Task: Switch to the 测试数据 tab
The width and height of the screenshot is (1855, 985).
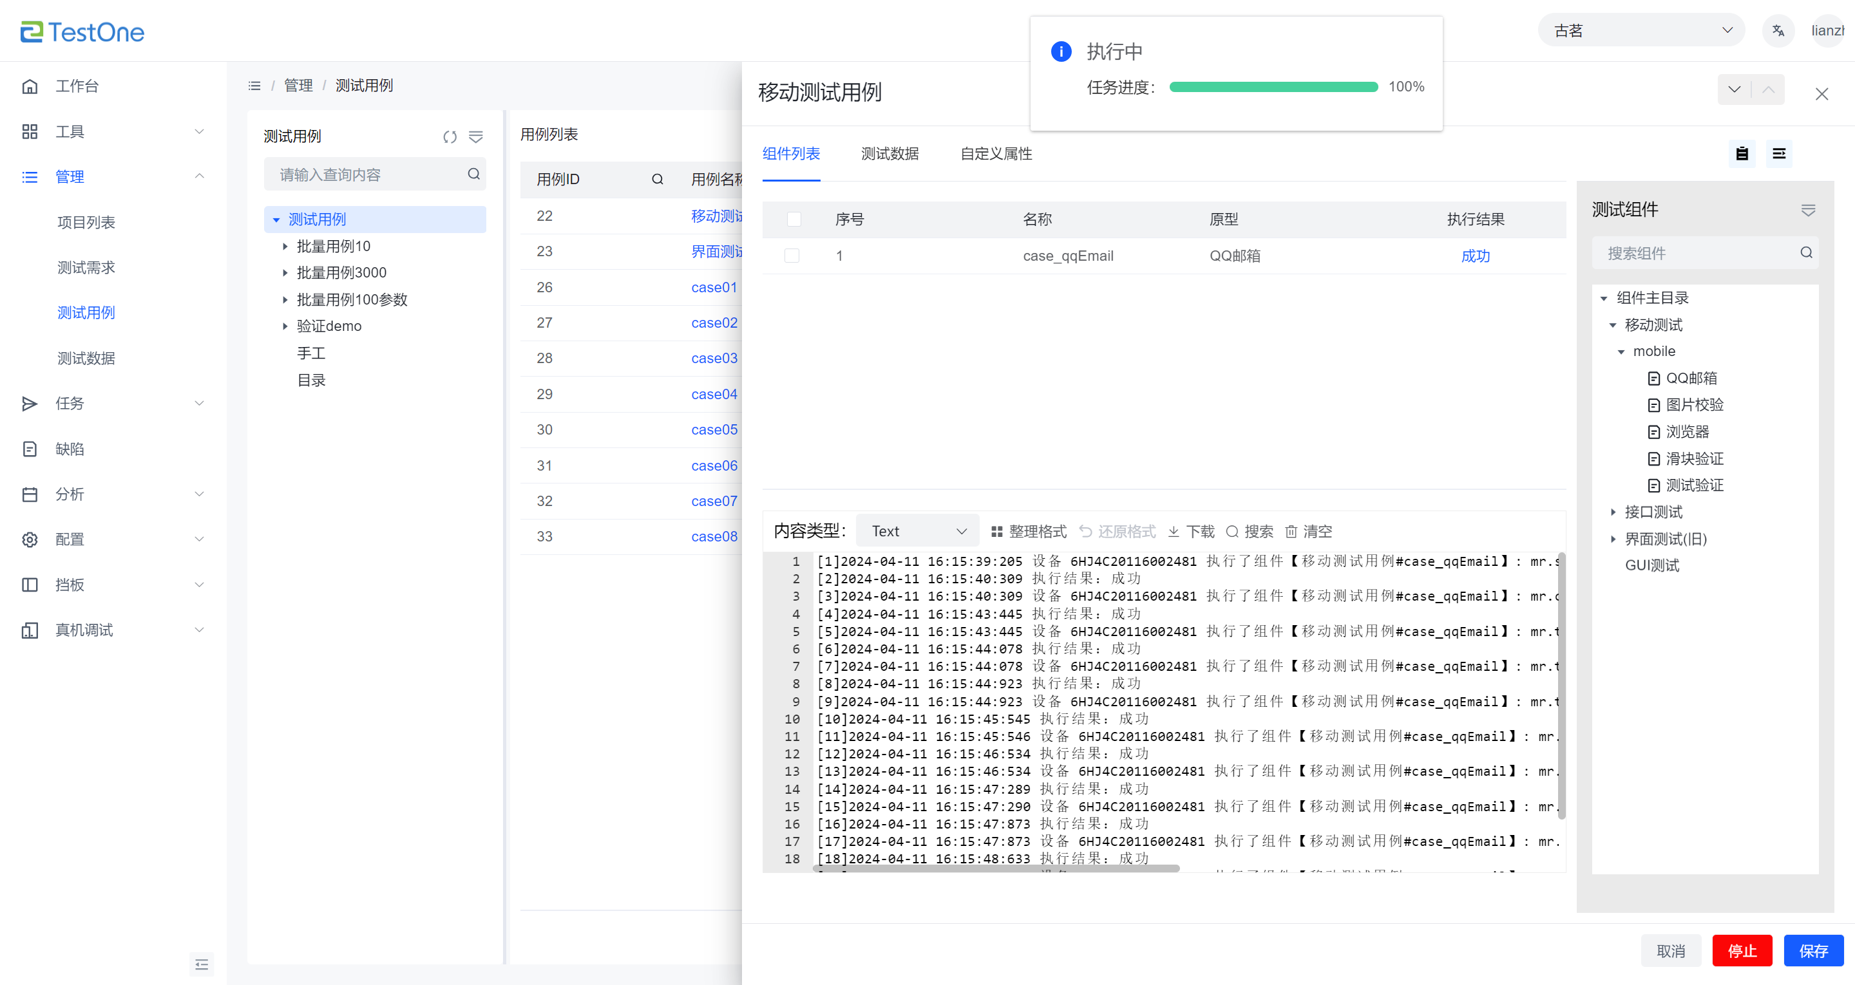Action: (x=890, y=153)
